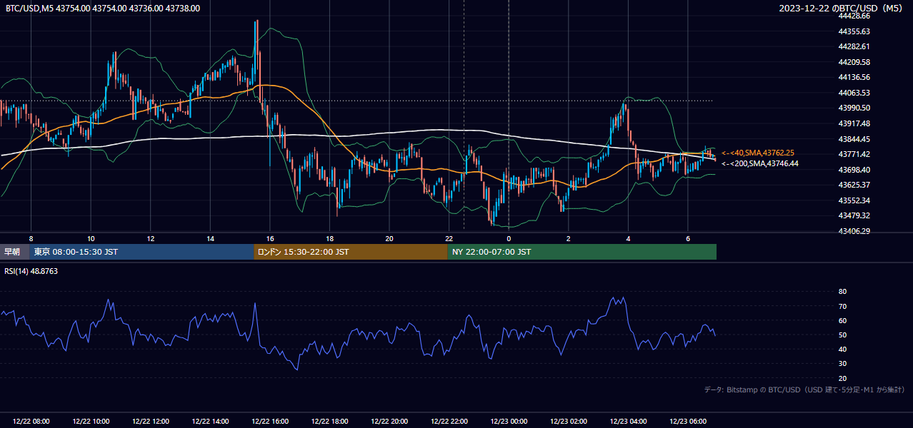
Task: Click the '12/22 10:00' time label
Action: pyautogui.click(x=91, y=422)
